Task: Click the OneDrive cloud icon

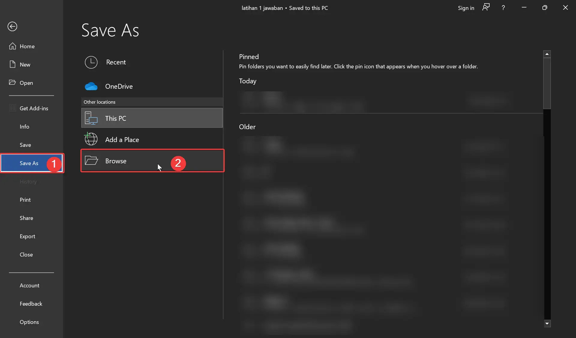Action: (x=91, y=86)
